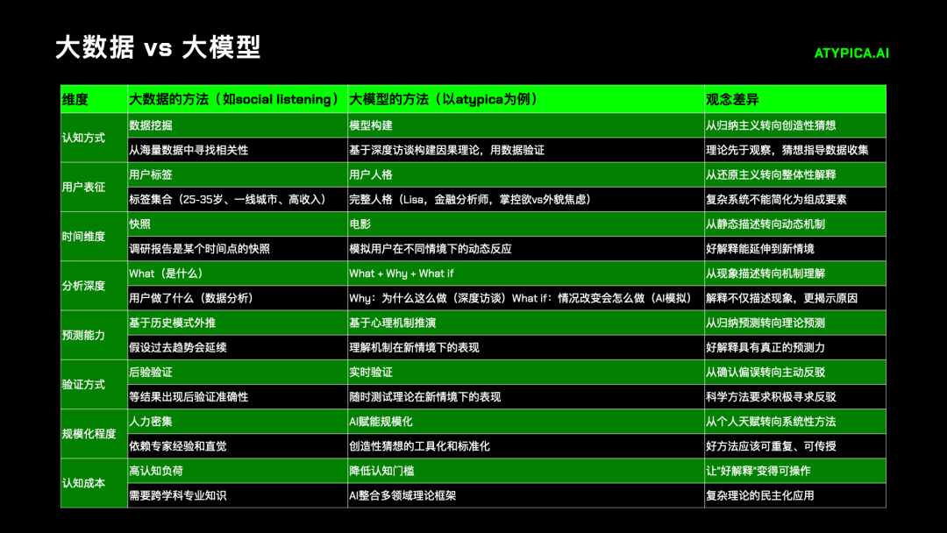The image size is (947, 533).
Task: Click the cell 高认知负荷
Action: tap(238, 470)
